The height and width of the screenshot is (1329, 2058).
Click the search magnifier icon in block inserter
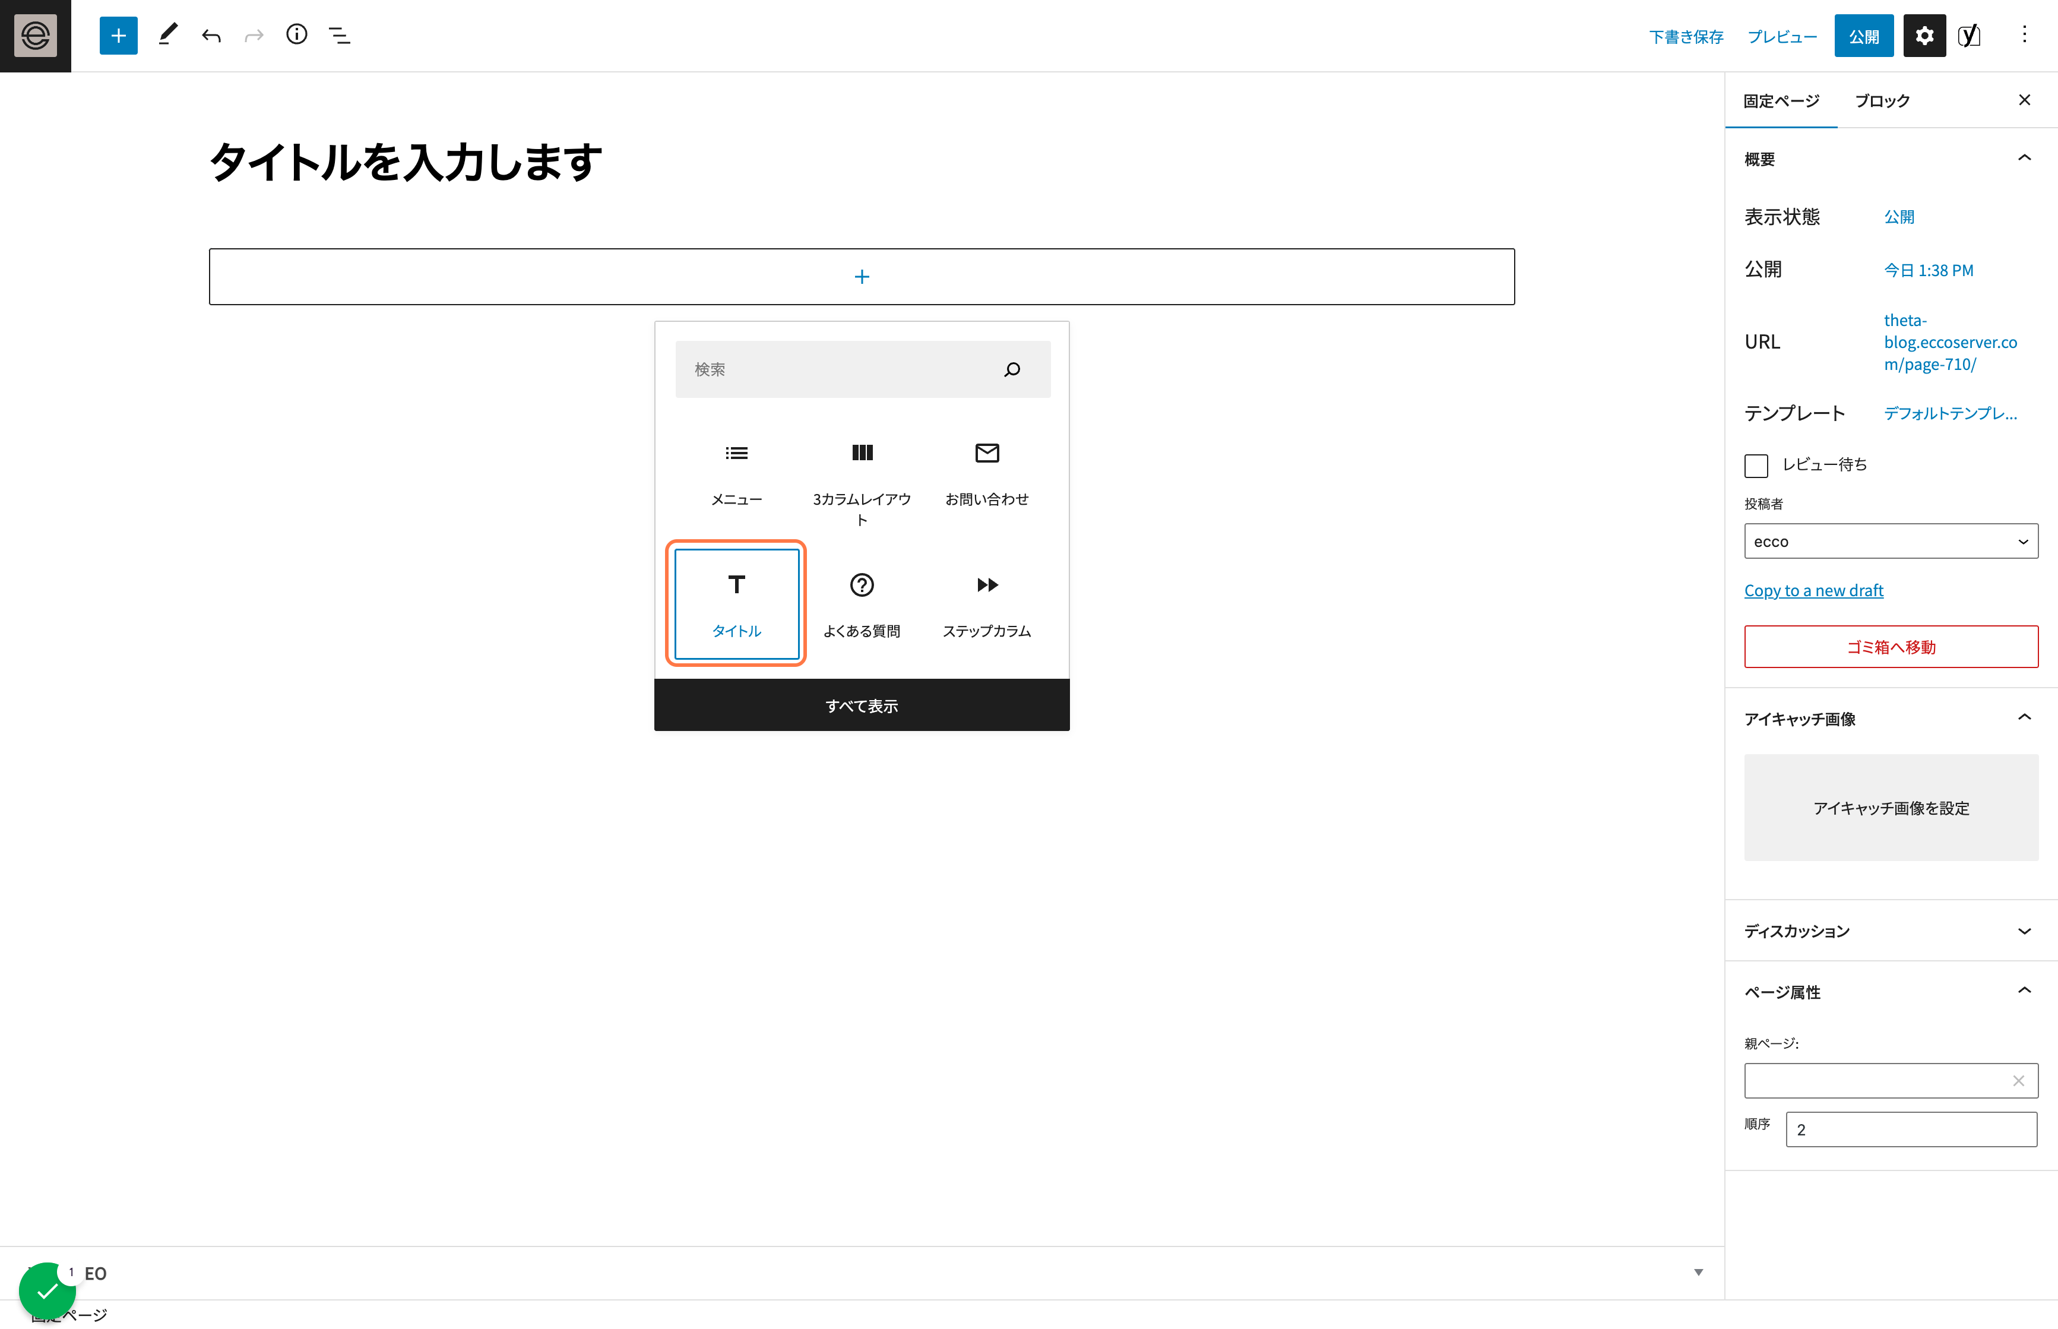tap(1012, 369)
